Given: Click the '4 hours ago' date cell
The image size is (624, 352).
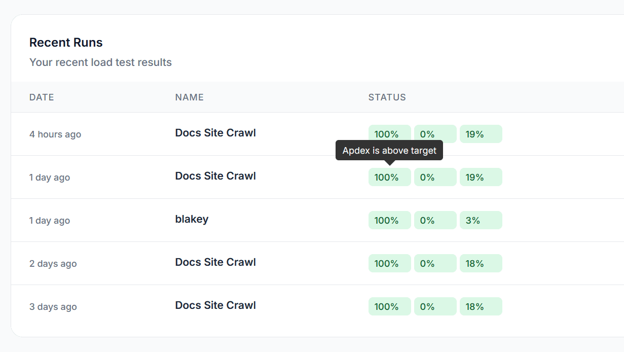Looking at the screenshot, I should coord(55,134).
